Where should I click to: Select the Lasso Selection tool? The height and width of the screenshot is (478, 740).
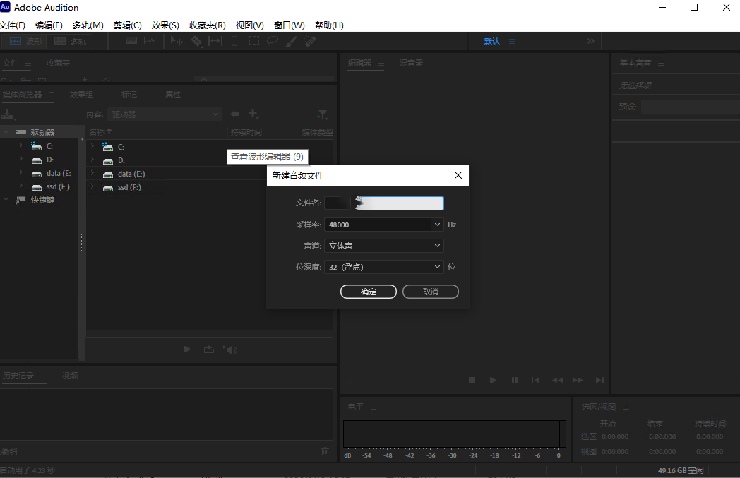[273, 41]
